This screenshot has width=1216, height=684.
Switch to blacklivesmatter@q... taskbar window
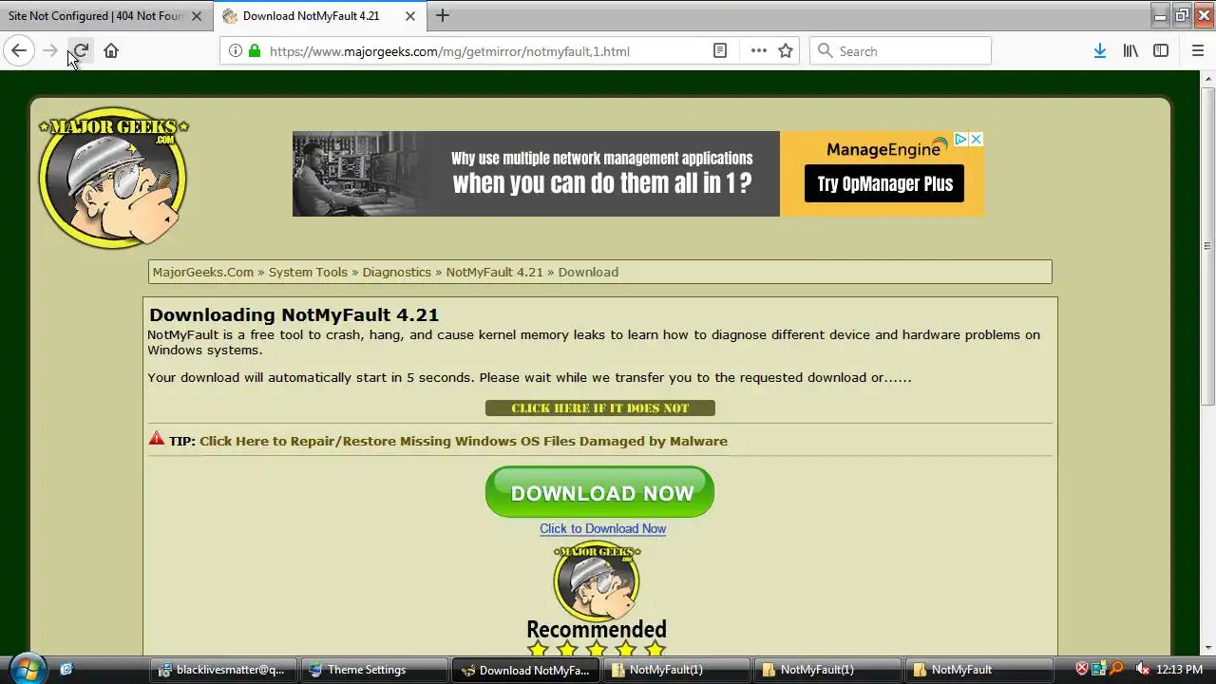(224, 669)
